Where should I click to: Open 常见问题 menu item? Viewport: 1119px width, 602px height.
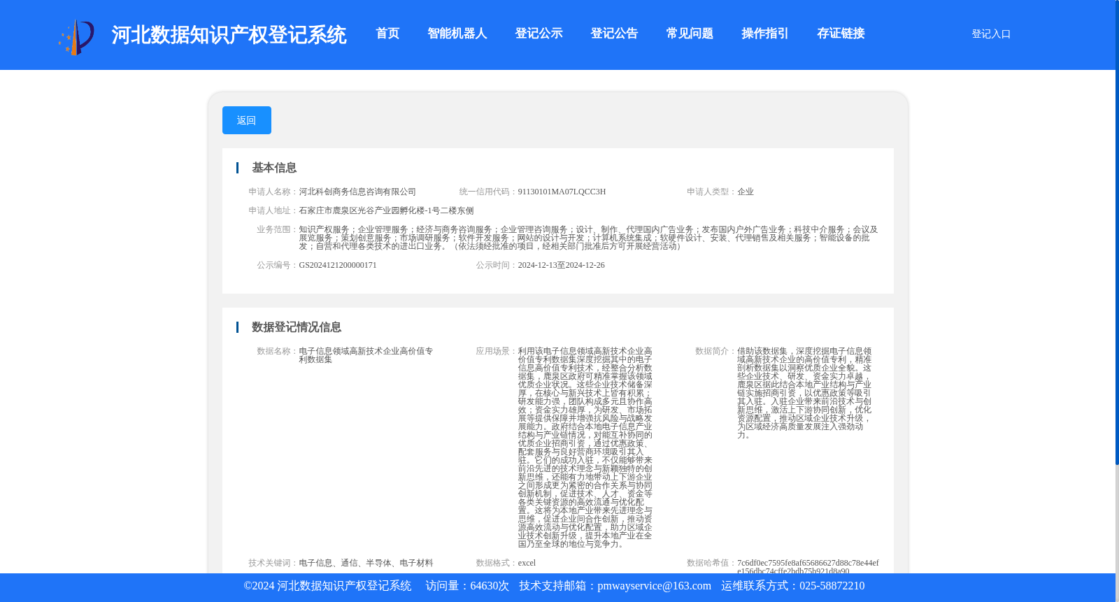pos(690,34)
